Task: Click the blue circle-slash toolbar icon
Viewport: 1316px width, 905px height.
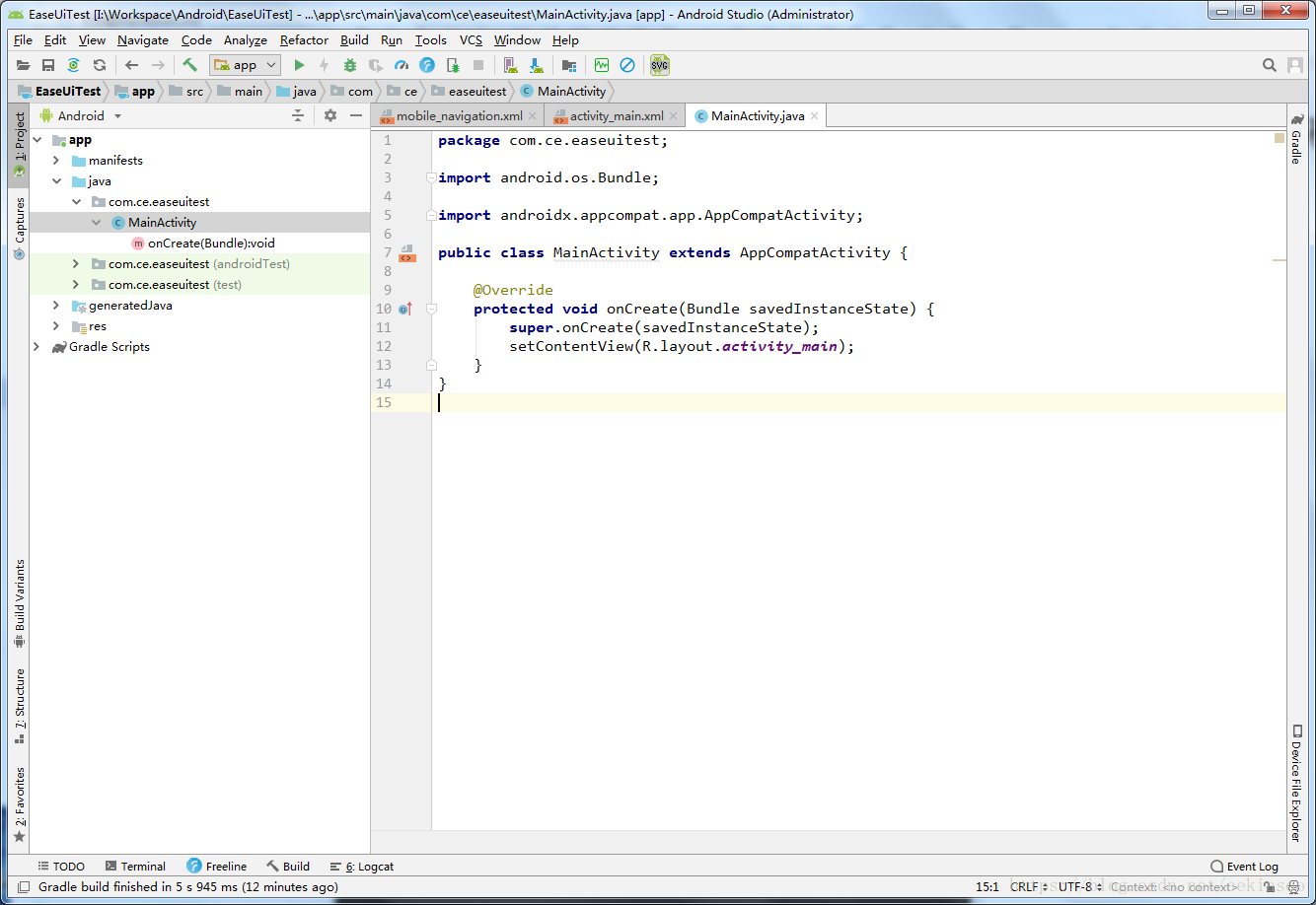Action: pyautogui.click(x=627, y=65)
